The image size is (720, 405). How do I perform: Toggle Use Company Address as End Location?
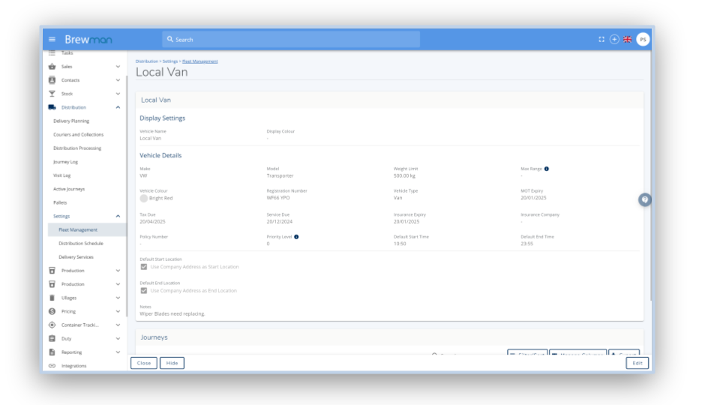pyautogui.click(x=144, y=291)
